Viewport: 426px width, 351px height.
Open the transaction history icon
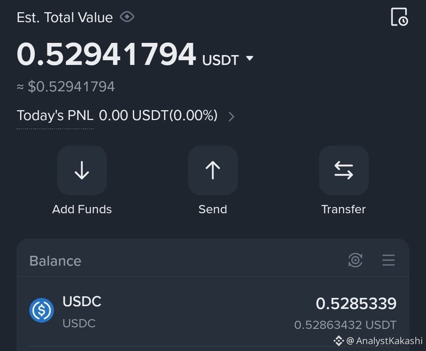click(399, 17)
